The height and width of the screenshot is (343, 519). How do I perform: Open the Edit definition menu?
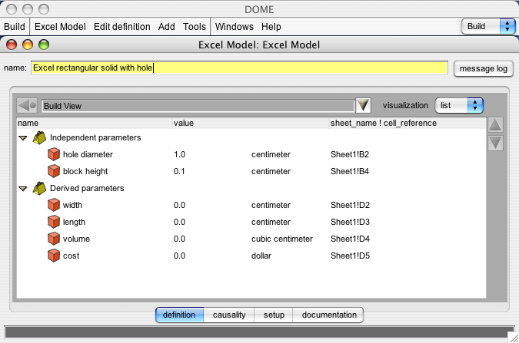121,26
